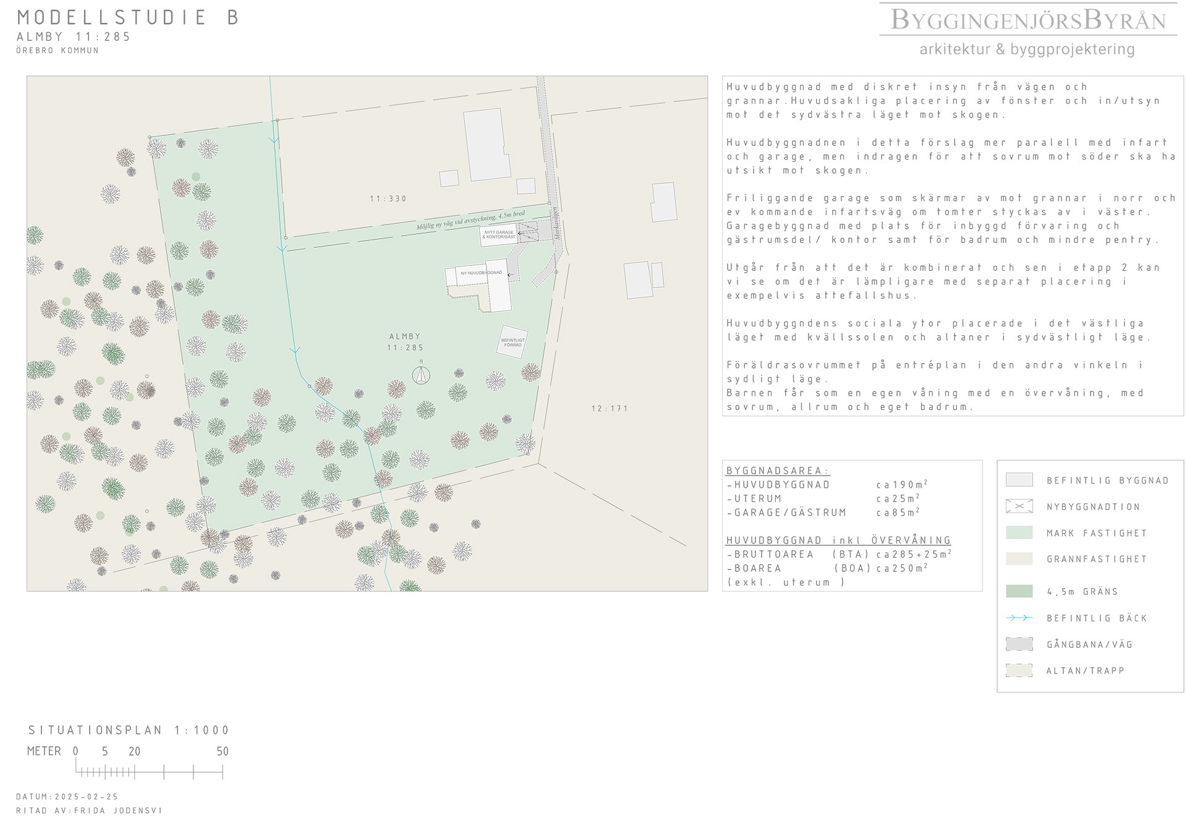Click the Nybyggnation crossed-box legend symbol

[1019, 506]
